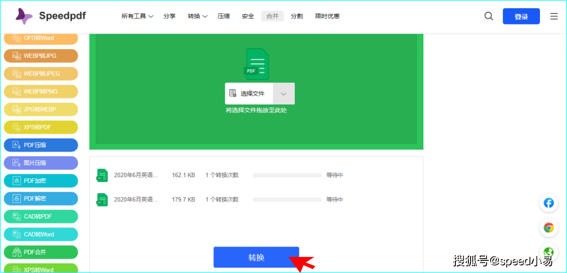Click the Chrome browser icon on the right
The width and height of the screenshot is (567, 273).
pyautogui.click(x=549, y=228)
